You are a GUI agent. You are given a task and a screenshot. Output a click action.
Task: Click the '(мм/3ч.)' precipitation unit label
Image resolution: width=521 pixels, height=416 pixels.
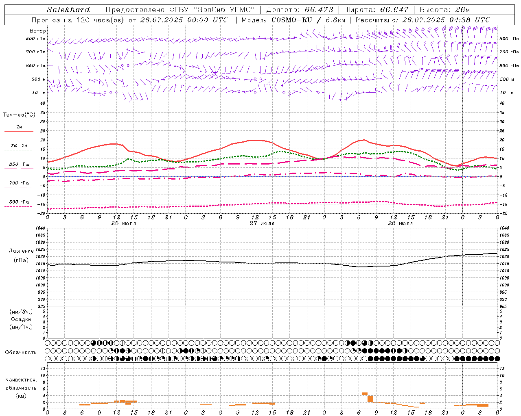point(21,312)
